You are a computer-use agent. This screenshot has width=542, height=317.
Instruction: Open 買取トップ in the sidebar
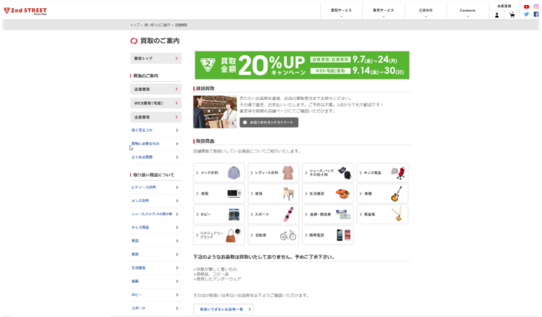coord(156,58)
